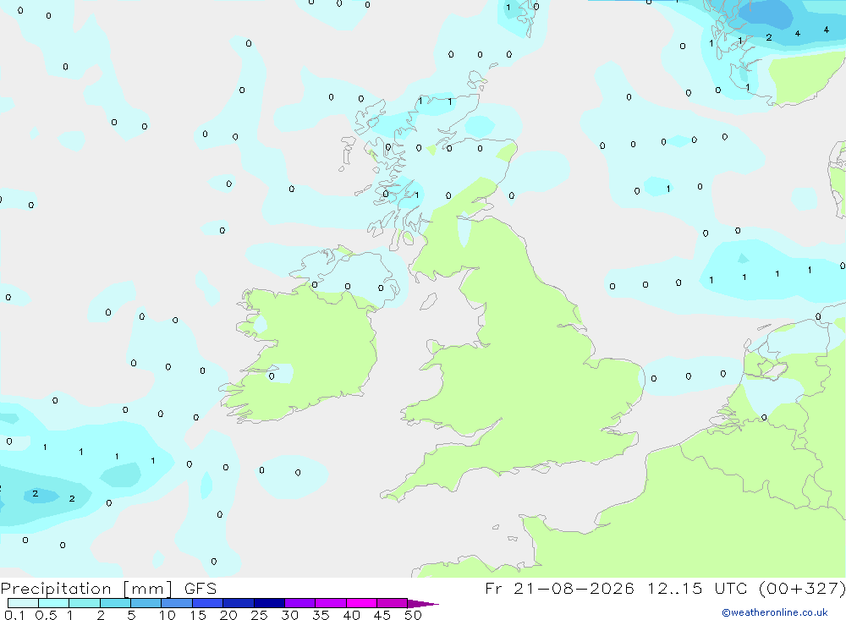846x620 pixels.
Task: Choose the 25–30 mm legend color box
Action: point(269,603)
